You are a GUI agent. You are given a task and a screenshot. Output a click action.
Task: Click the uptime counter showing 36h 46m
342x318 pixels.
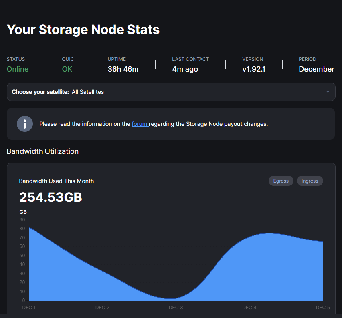point(123,69)
